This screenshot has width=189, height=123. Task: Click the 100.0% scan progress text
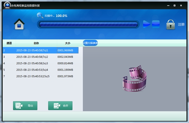click(x=61, y=16)
